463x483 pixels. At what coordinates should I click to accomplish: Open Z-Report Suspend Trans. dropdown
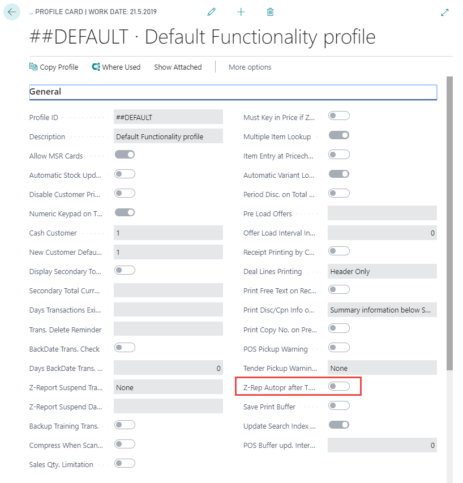168,387
